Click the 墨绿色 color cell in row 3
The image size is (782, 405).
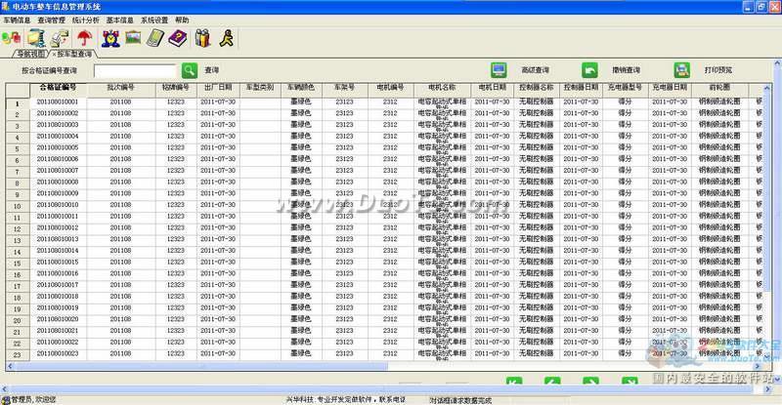pyautogui.click(x=301, y=125)
